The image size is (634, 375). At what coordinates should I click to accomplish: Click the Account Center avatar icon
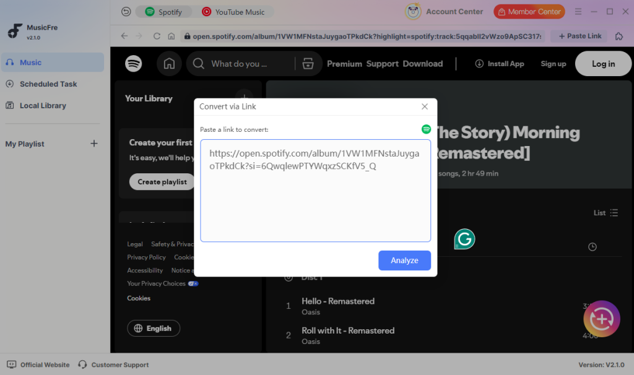click(413, 12)
